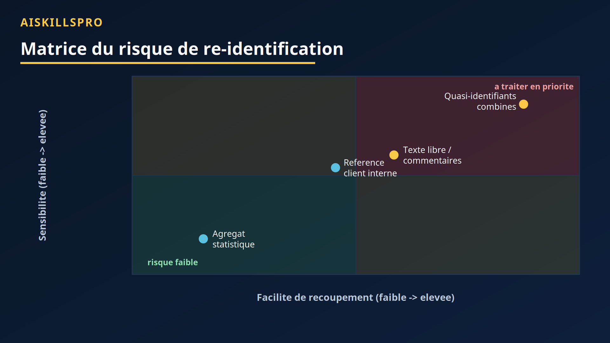Select the slide title 'Matrice du risque de re-identification'
Viewport: 610px width, 343px height.
click(x=182, y=49)
